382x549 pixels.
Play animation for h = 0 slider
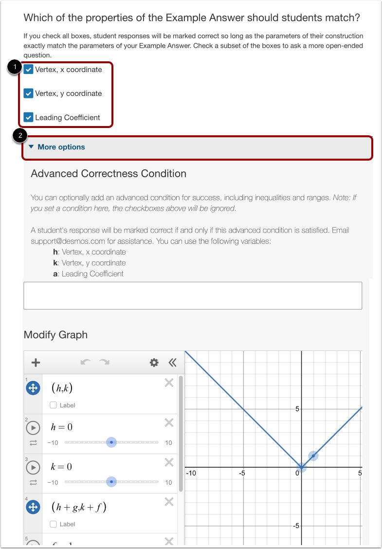[33, 427]
